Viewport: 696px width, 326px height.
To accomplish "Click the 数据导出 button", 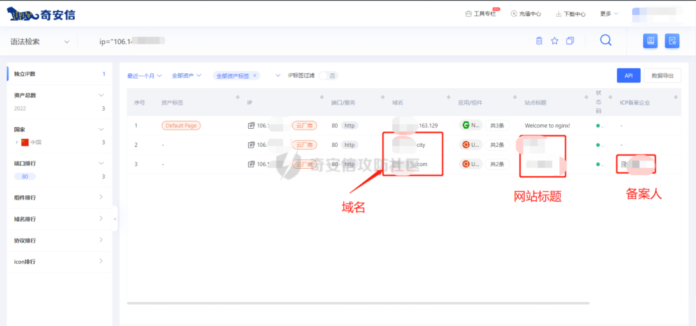I will click(662, 76).
